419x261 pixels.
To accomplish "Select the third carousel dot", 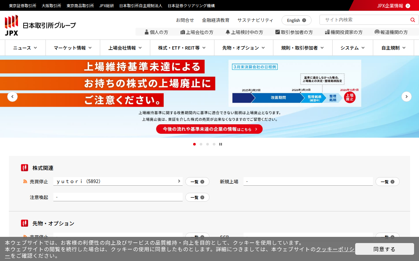I will coord(208,144).
